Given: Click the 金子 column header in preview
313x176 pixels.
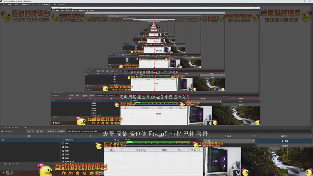Looking at the screenshot, I should (x=113, y=150).
